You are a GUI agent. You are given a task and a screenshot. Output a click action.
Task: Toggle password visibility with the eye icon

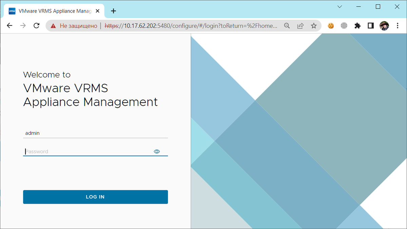click(x=157, y=151)
